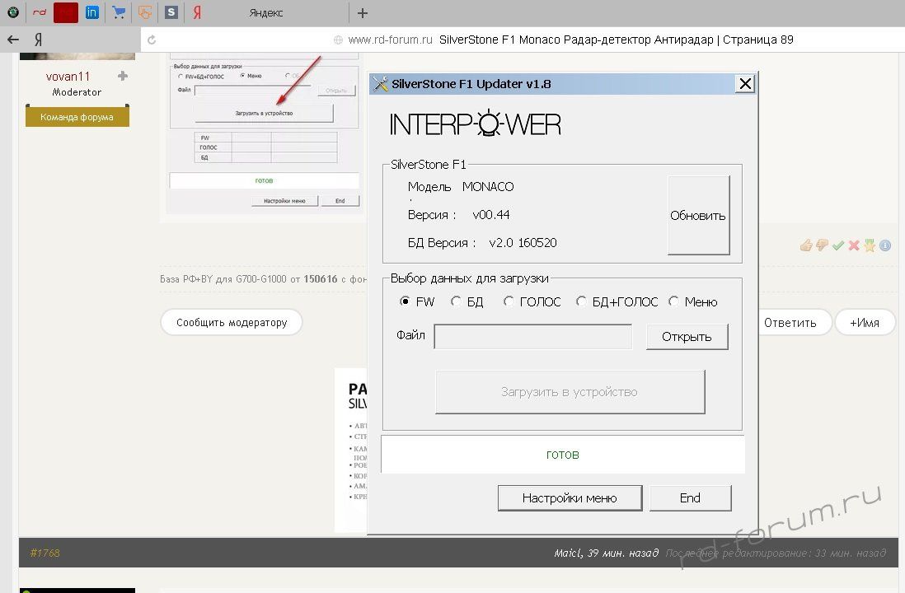Click the thumbs-up reaction icon

[x=806, y=245]
